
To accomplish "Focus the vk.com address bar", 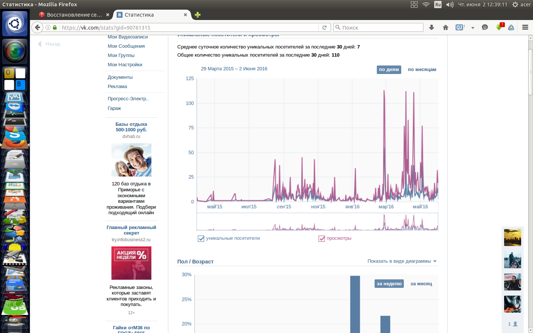I will coord(189,27).
